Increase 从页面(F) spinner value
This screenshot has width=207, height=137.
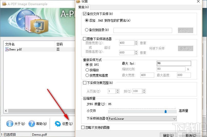[x=118, y=90]
